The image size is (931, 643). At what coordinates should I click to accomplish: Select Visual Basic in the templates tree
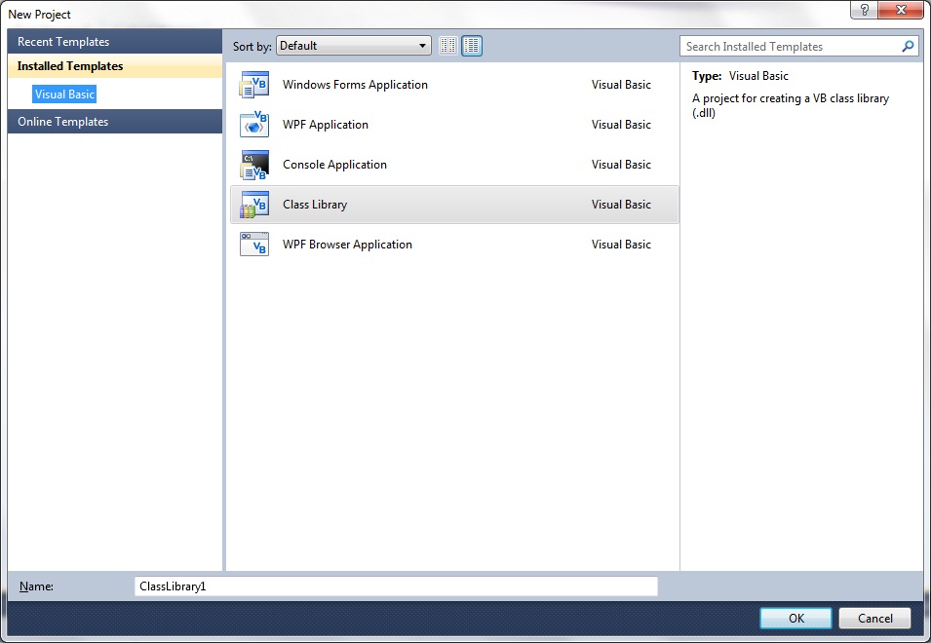coord(64,95)
